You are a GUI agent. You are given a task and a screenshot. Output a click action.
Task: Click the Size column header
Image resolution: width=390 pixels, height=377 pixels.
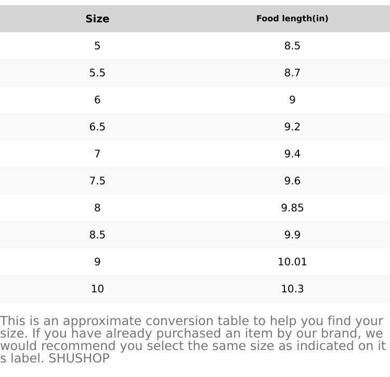[x=97, y=19]
